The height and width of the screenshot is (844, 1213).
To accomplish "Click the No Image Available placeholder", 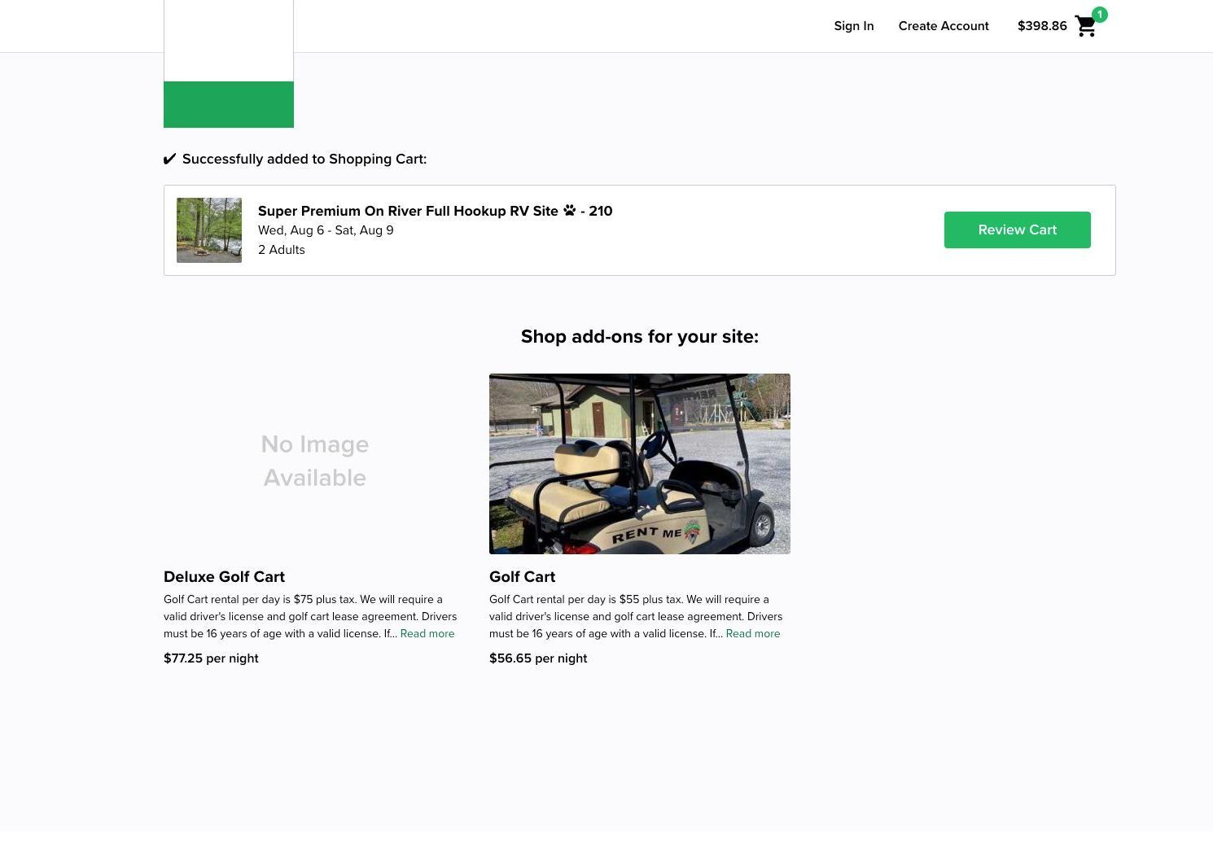I will [x=314, y=461].
